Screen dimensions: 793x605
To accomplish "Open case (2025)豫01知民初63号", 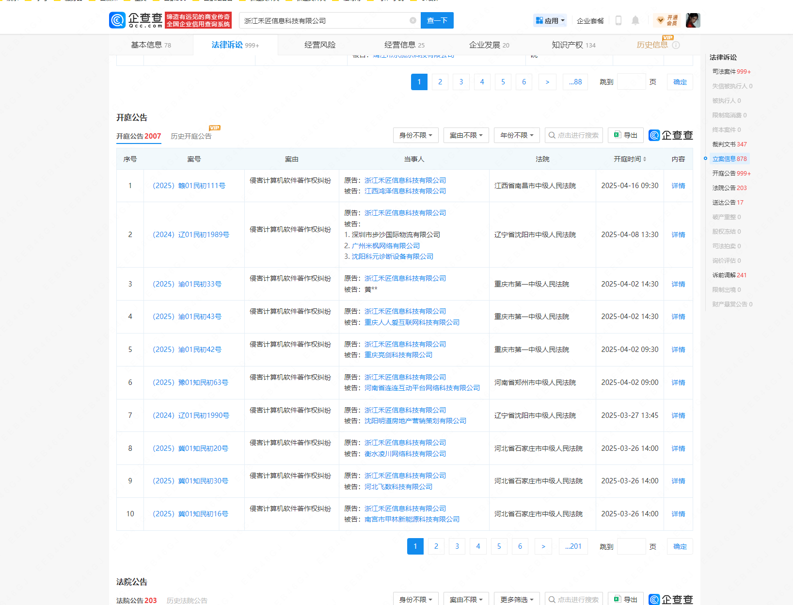I will pos(190,382).
